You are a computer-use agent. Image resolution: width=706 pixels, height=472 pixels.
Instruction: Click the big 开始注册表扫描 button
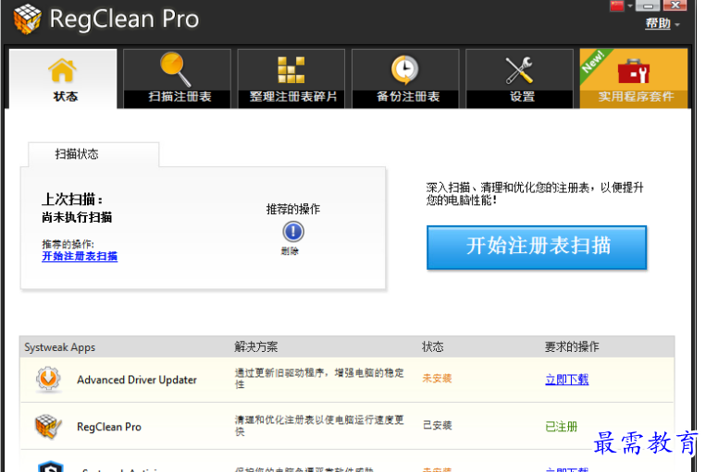point(537,248)
